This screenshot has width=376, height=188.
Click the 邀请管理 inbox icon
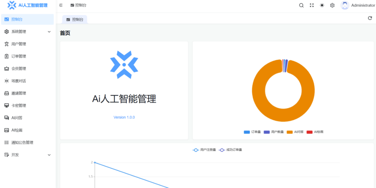click(7, 93)
